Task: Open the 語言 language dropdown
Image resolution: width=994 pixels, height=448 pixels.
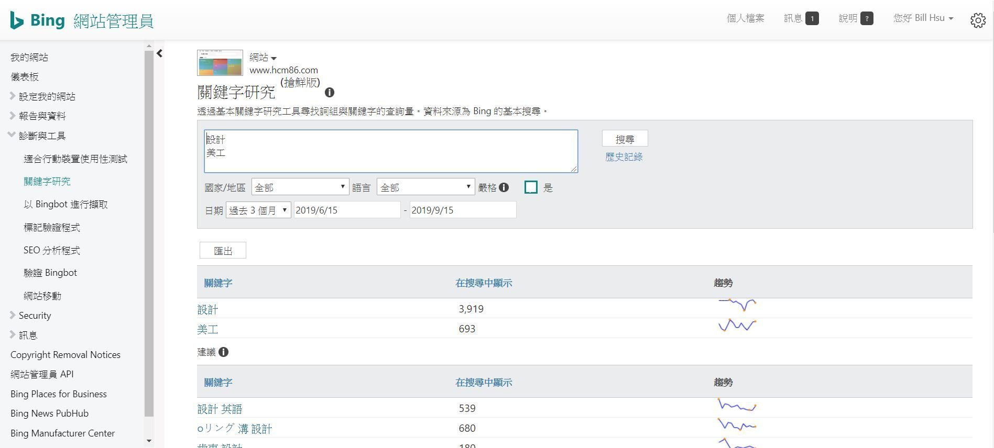Action: pos(425,187)
